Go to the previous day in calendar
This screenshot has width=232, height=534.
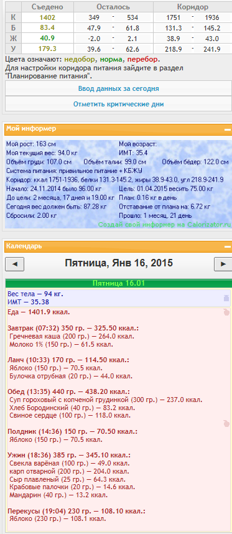(15, 264)
